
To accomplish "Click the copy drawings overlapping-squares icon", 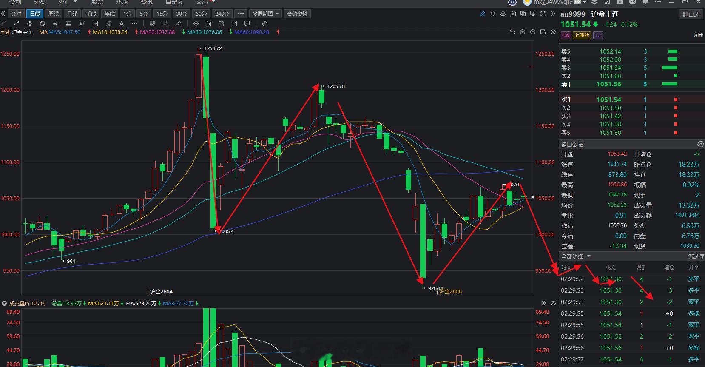I will pyautogui.click(x=165, y=23).
